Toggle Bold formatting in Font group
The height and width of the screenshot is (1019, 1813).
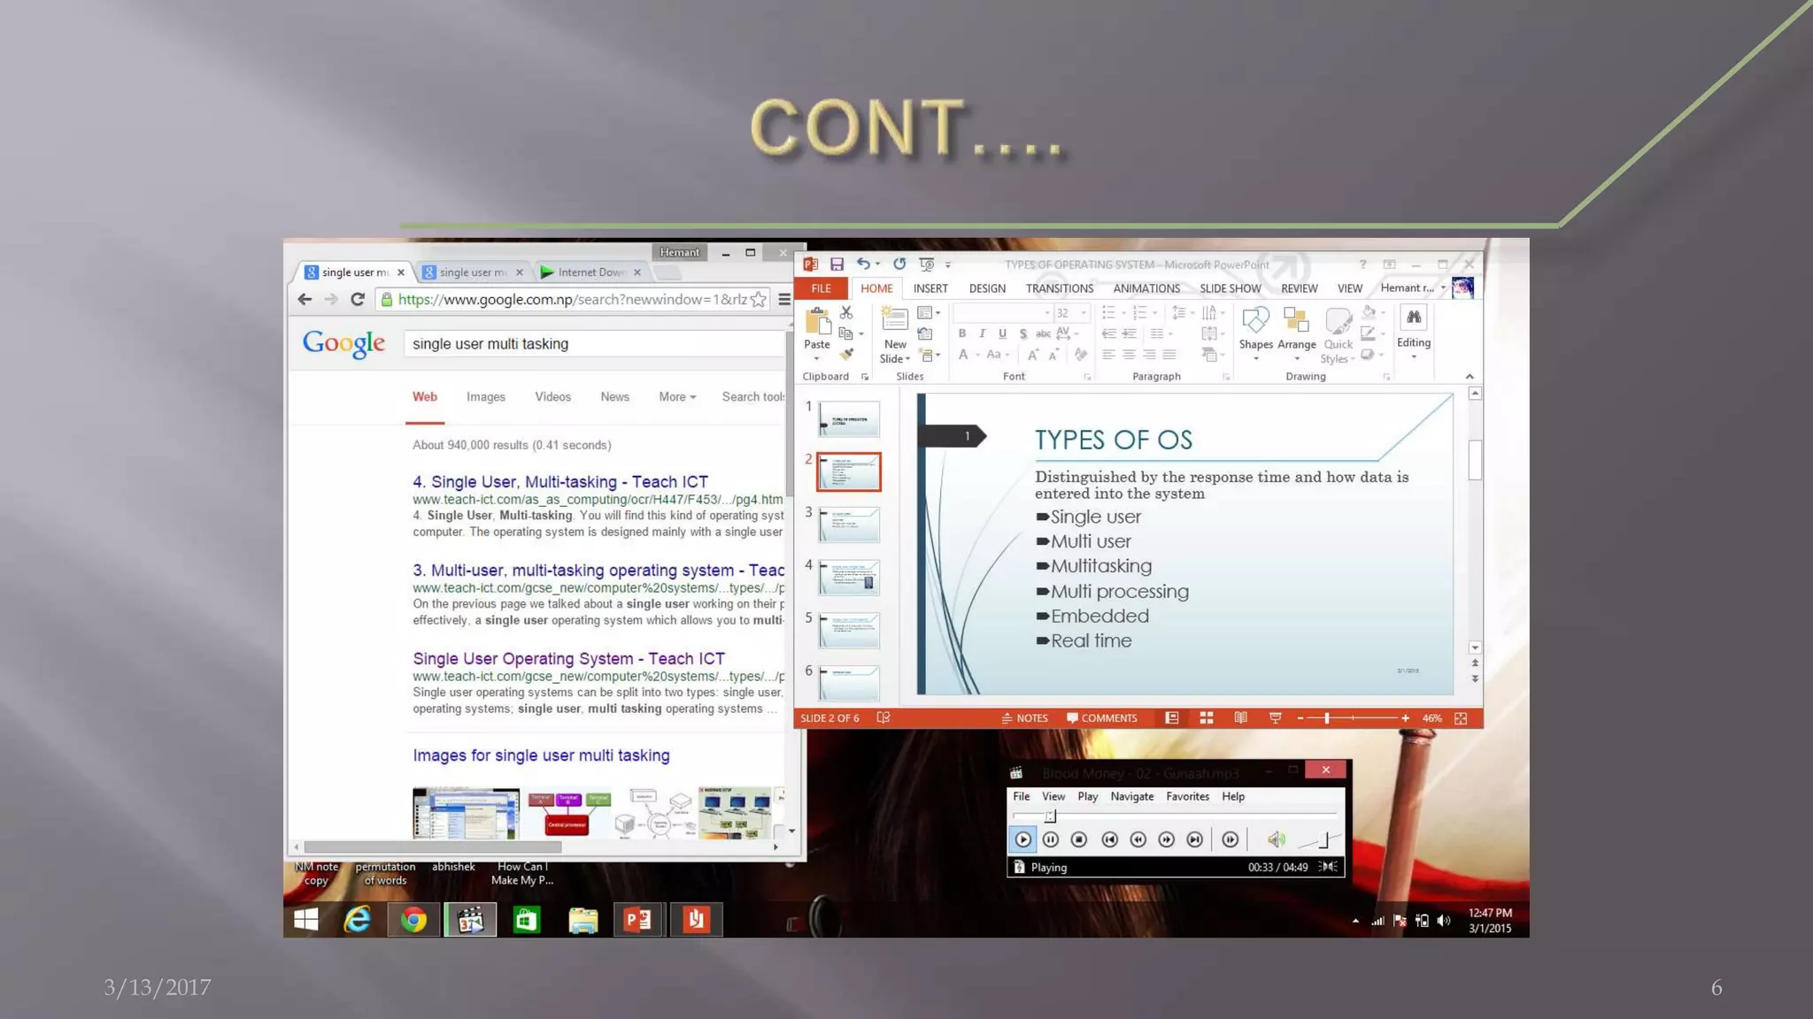(962, 334)
